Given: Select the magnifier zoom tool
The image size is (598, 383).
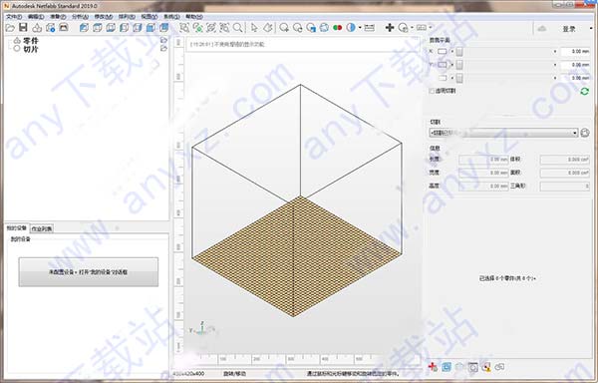Looking at the screenshot, I should tap(237, 28).
